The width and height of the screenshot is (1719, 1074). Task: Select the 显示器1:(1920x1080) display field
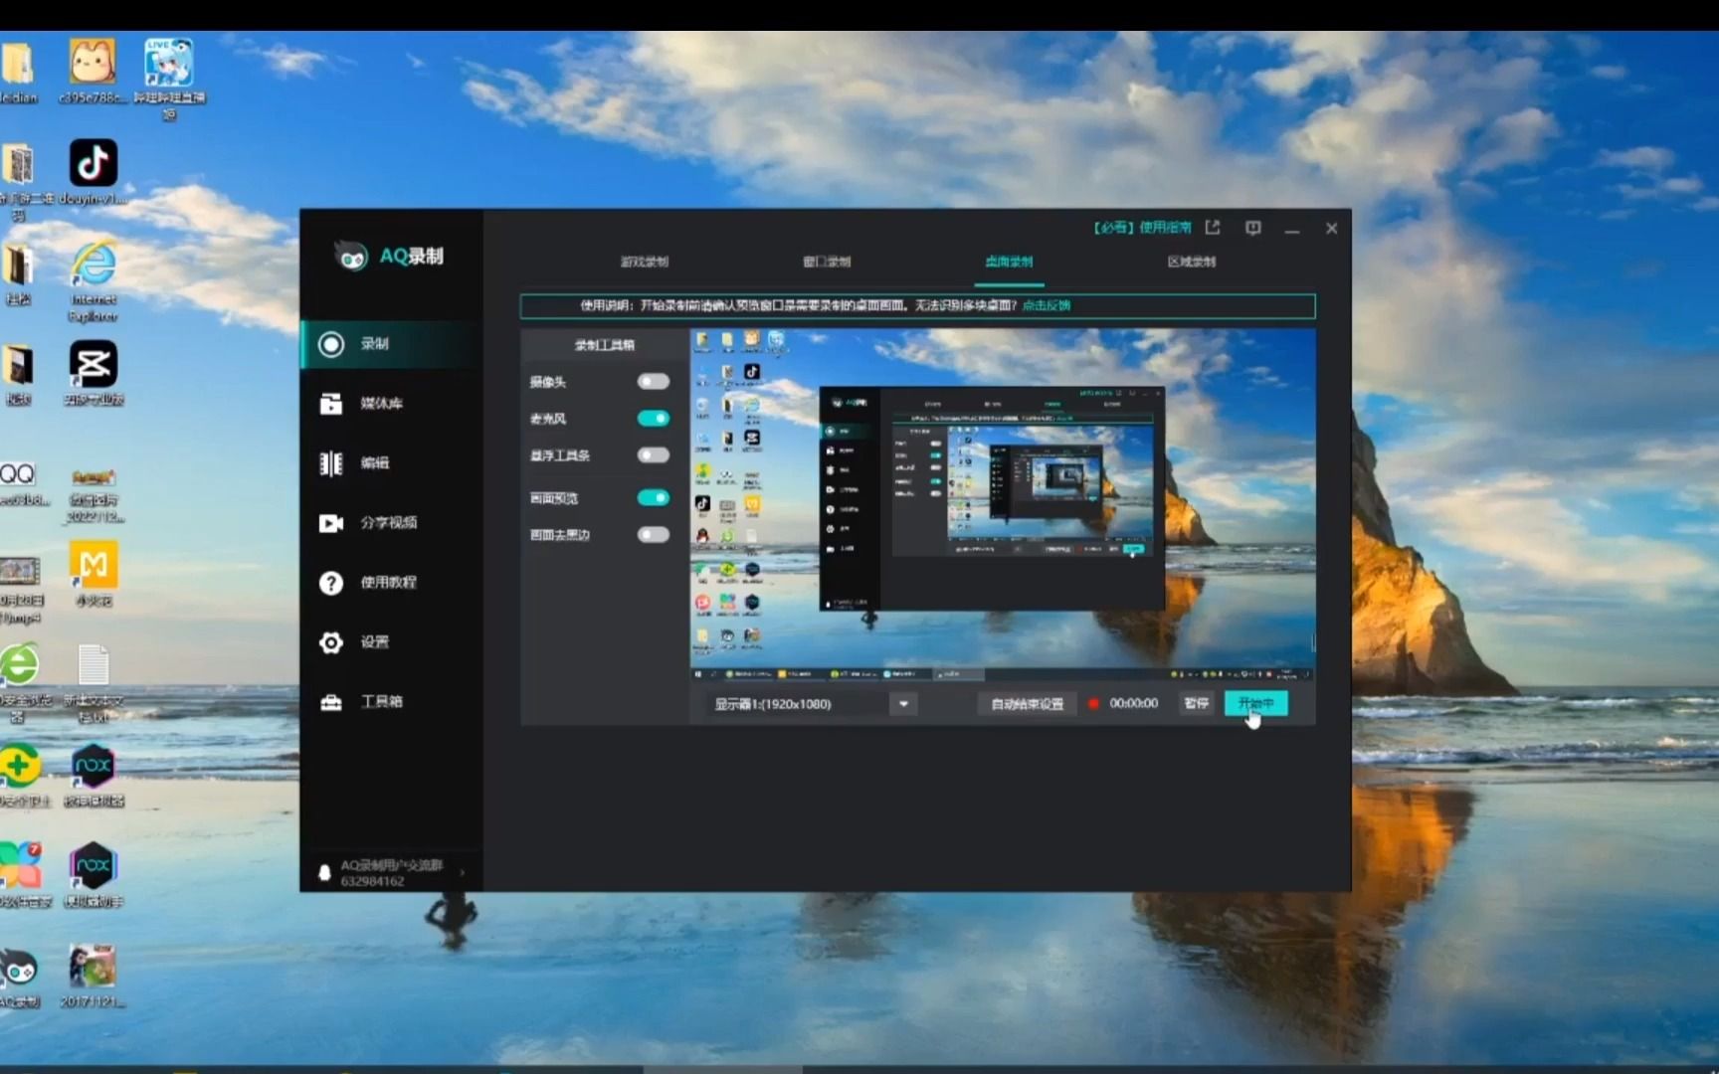click(x=798, y=704)
